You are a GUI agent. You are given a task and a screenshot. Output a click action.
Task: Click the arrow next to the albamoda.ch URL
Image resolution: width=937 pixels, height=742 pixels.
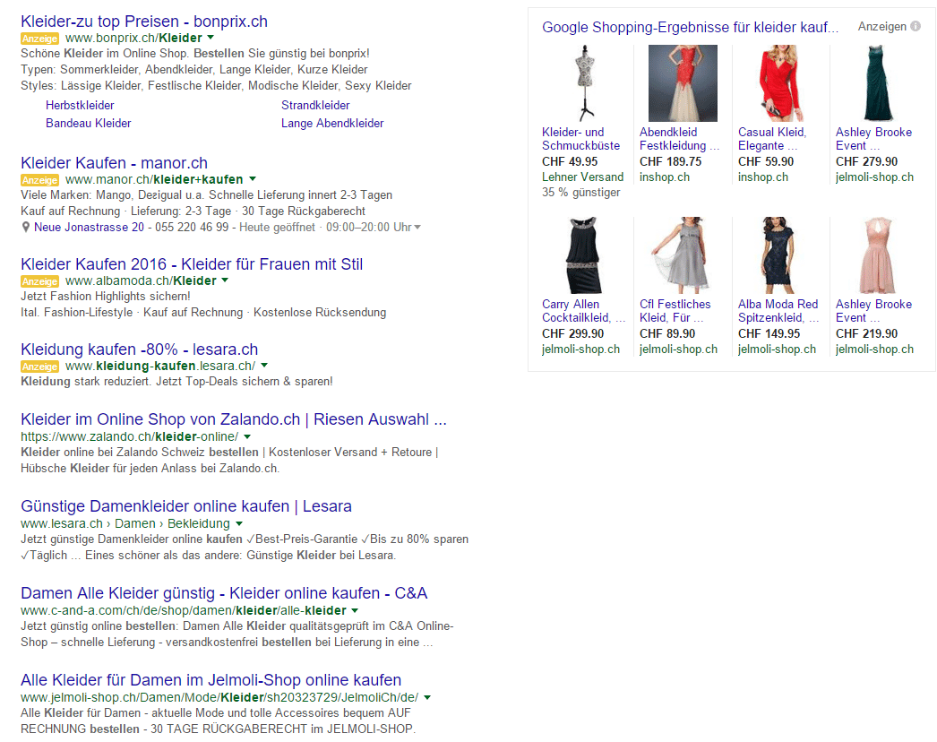(225, 280)
